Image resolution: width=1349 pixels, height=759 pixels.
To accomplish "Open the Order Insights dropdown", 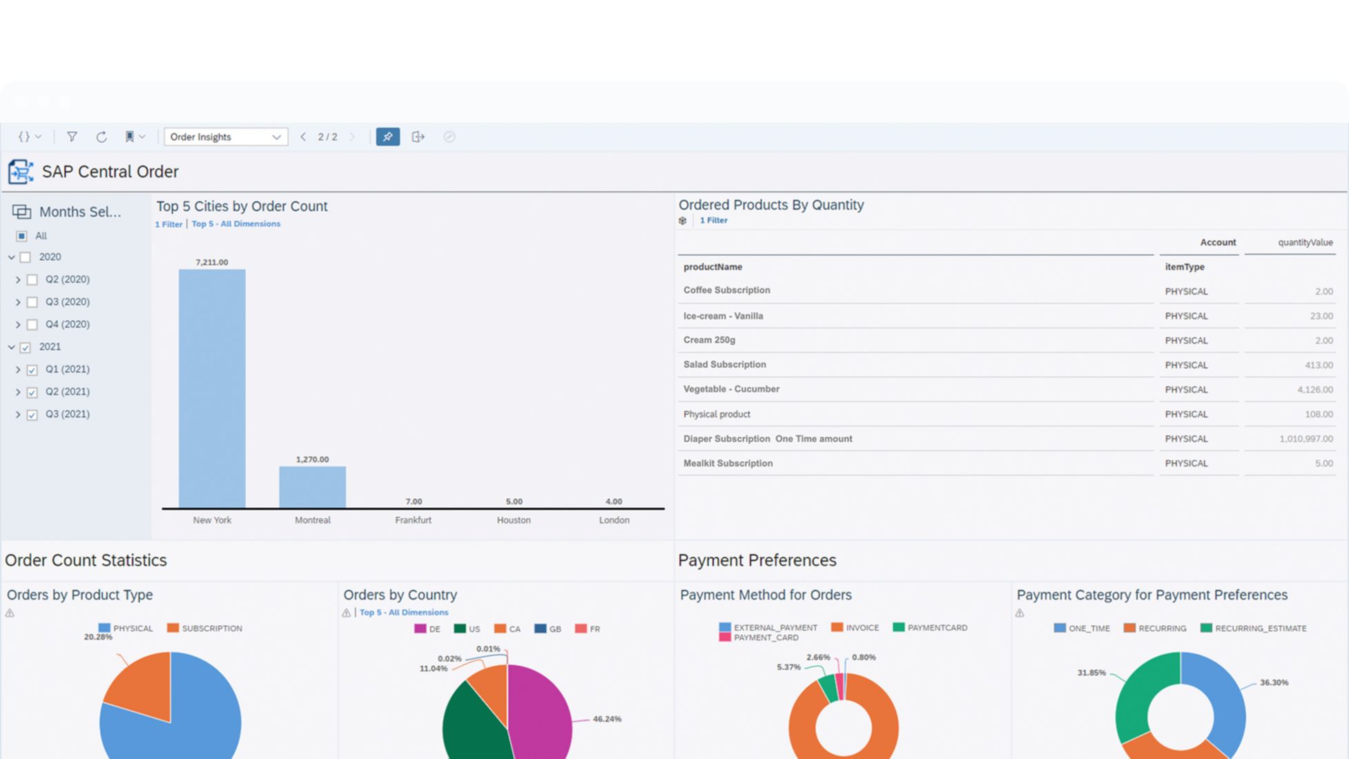I will (225, 137).
